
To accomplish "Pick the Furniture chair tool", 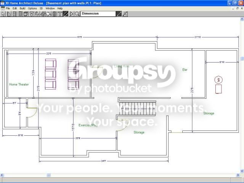I will [x=37, y=14].
